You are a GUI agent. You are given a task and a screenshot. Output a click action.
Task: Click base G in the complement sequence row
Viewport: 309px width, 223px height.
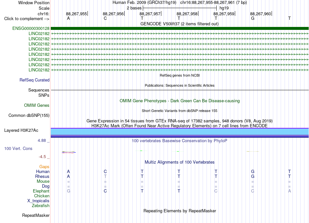253,18
